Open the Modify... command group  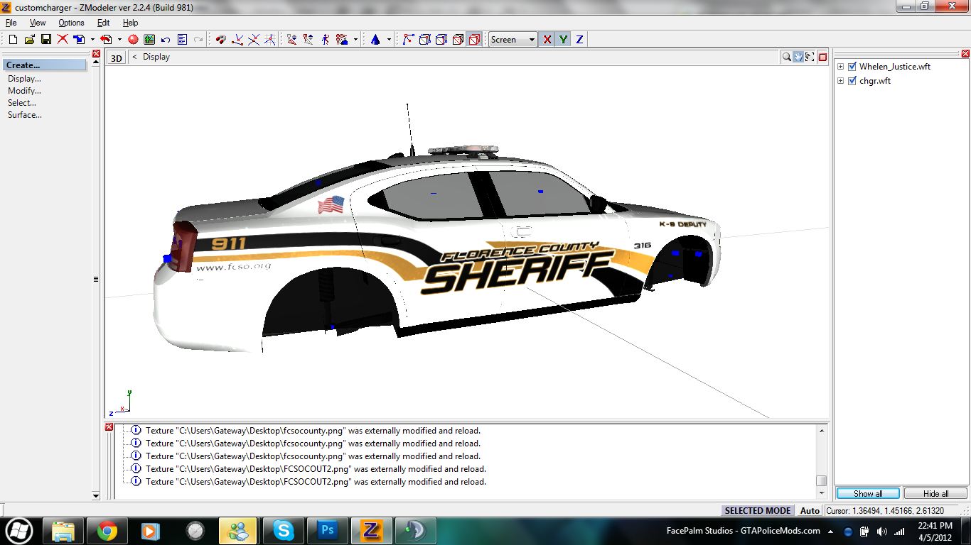pyautogui.click(x=24, y=91)
